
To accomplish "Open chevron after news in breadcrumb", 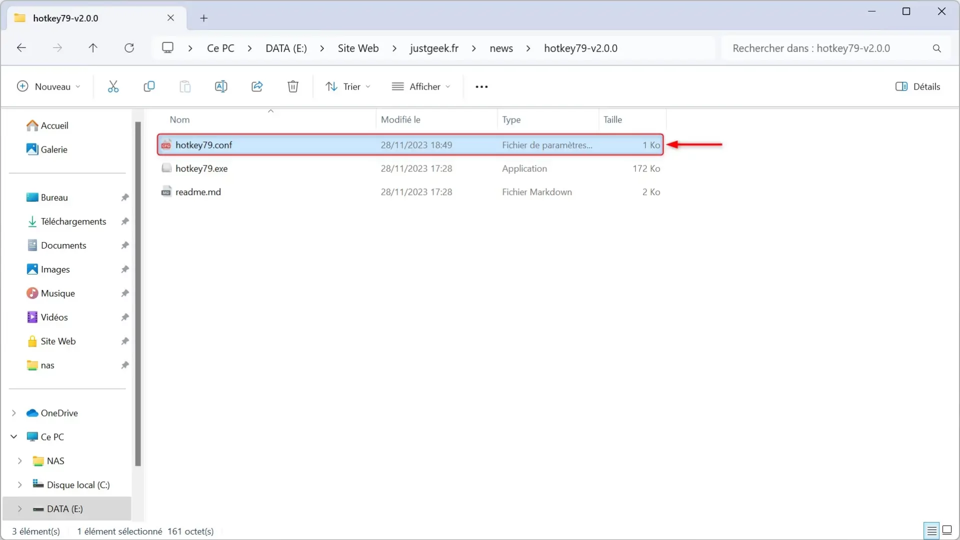I will 528,48.
